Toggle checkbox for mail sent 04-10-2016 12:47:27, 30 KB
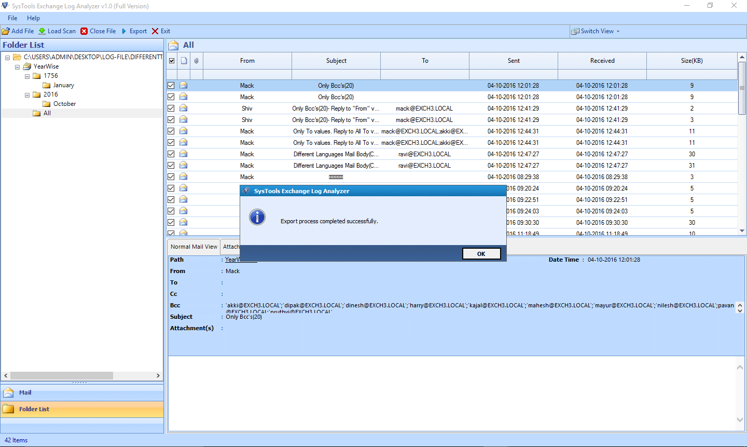Image resolution: width=747 pixels, height=447 pixels. (171, 154)
